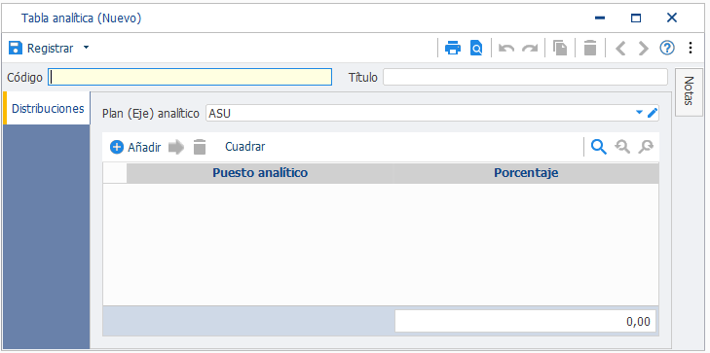Go to next record arrow
This screenshot has width=710, height=353.
(x=644, y=48)
